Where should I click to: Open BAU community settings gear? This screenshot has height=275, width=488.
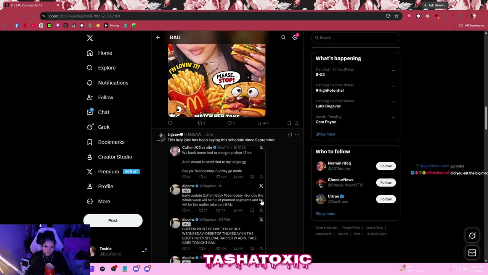[x=295, y=37]
